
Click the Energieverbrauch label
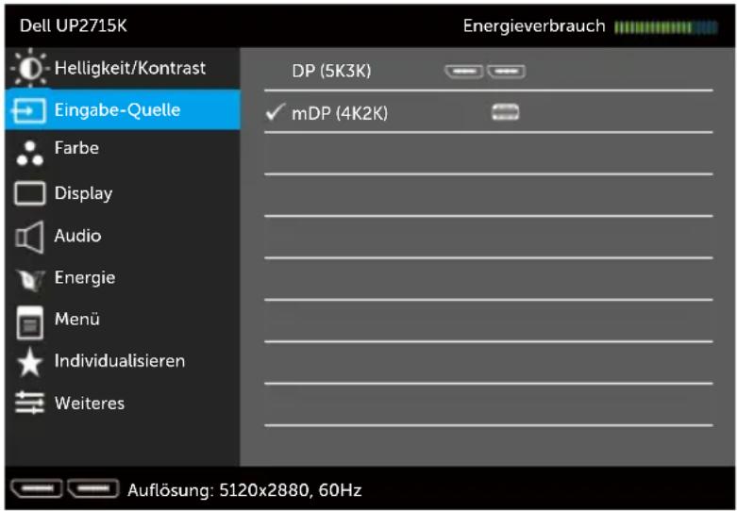coord(534,26)
